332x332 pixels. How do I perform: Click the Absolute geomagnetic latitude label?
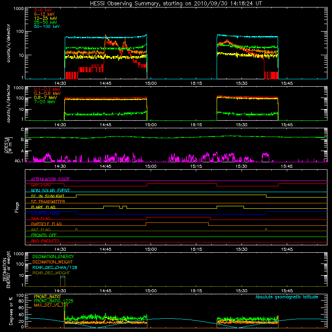pos(287,297)
